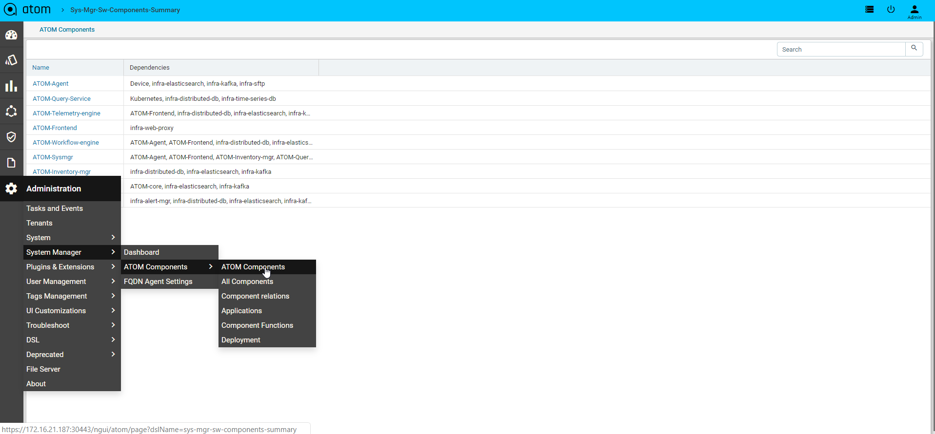Screen dimensions: 935x434
Task: Expand DSL submenu arrow
Action: 113,340
